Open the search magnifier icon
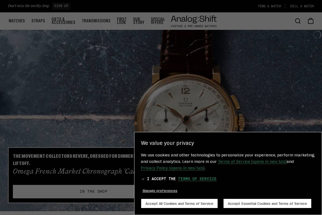This screenshot has width=322, height=215. tap(298, 21)
